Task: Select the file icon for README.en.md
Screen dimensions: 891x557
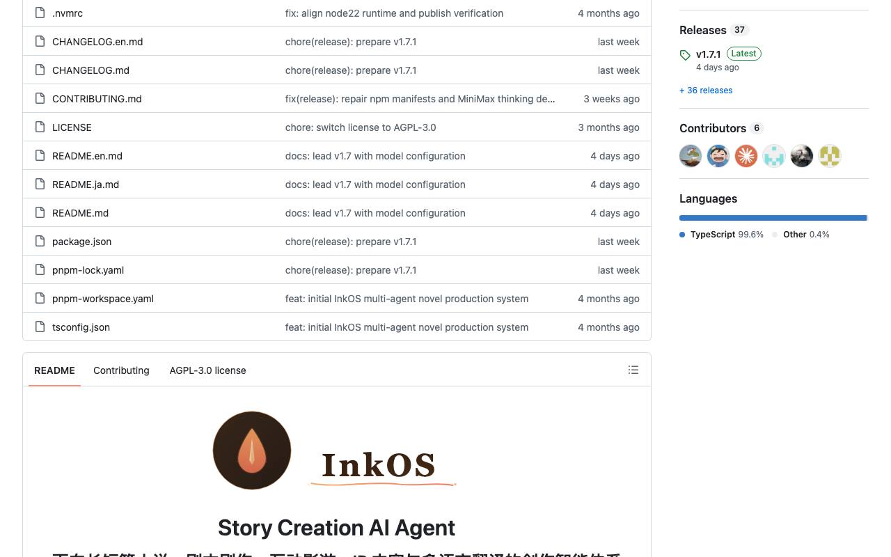Action: [40, 156]
